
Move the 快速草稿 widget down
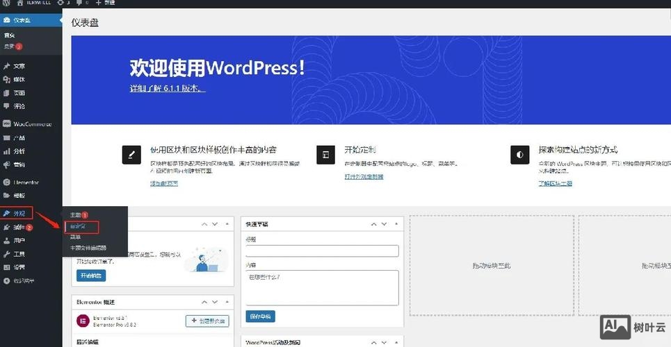point(385,224)
